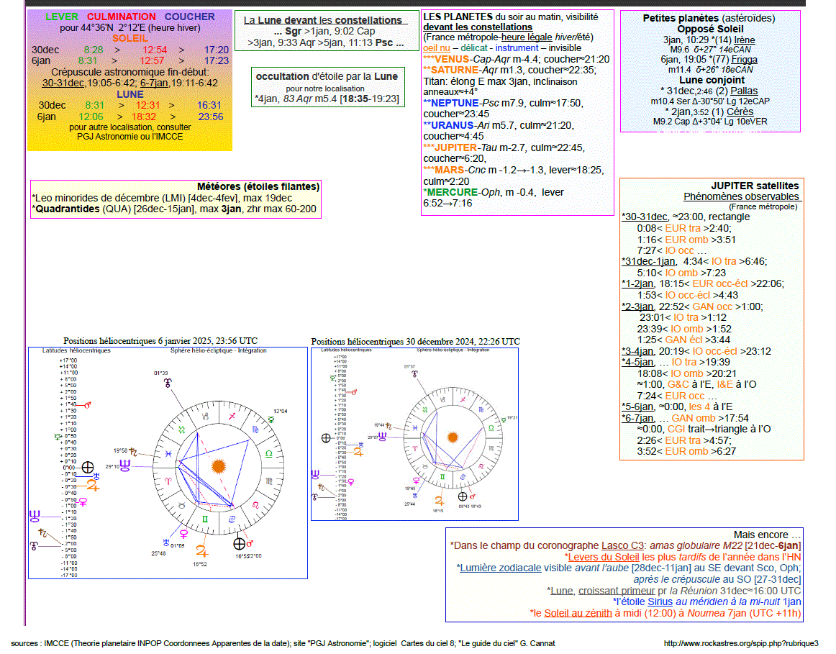Screen dimensions: 836x654
Task: Select the '*31dec-1jan' Jupiter satellites date
Action: pos(649,262)
